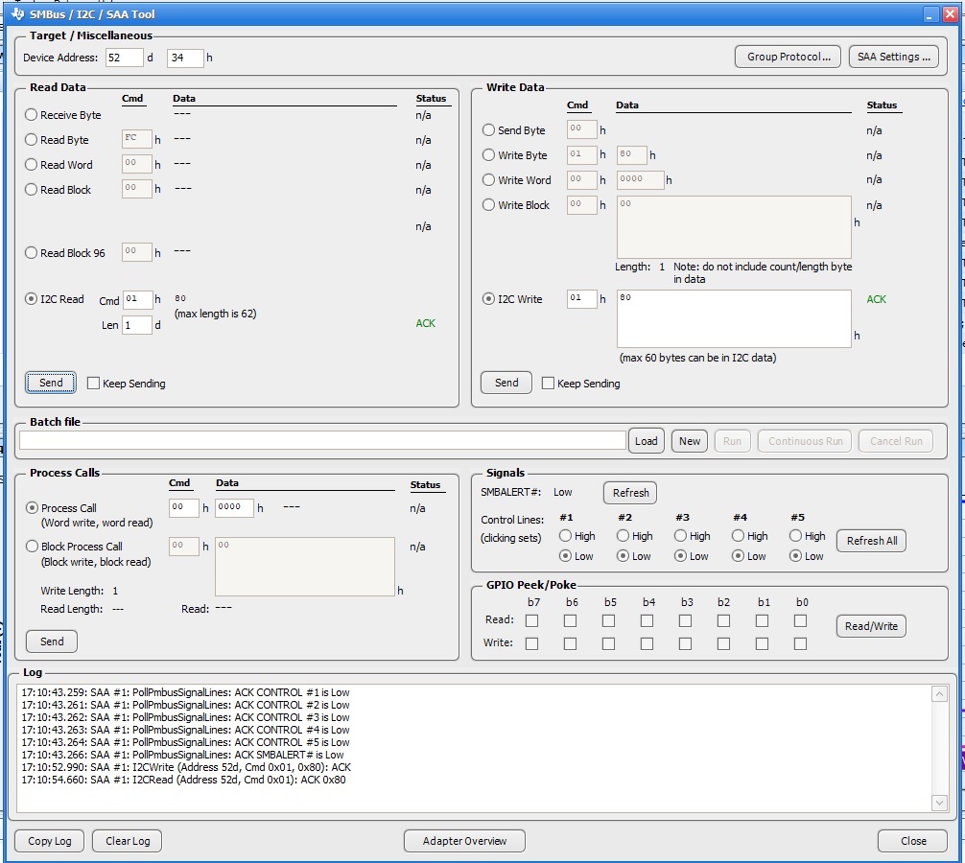Select the I2C Write radio button
Image resolution: width=965 pixels, height=863 pixels.
click(488, 299)
